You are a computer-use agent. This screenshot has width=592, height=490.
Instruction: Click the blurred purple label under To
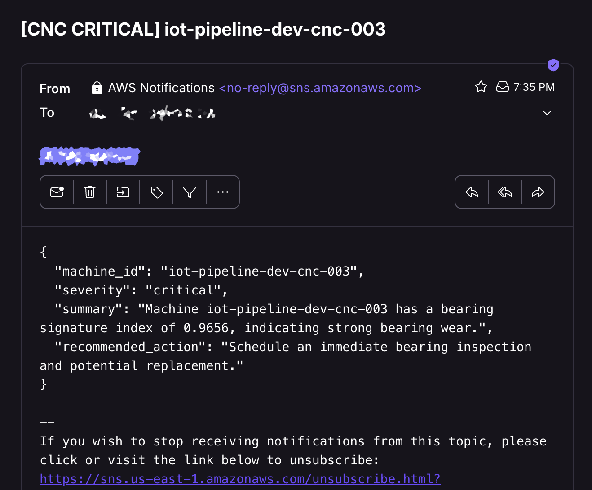tap(89, 156)
